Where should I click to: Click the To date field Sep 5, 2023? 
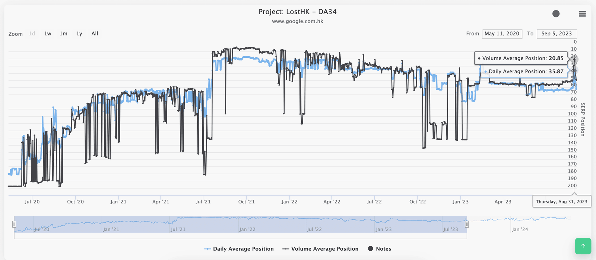point(557,34)
